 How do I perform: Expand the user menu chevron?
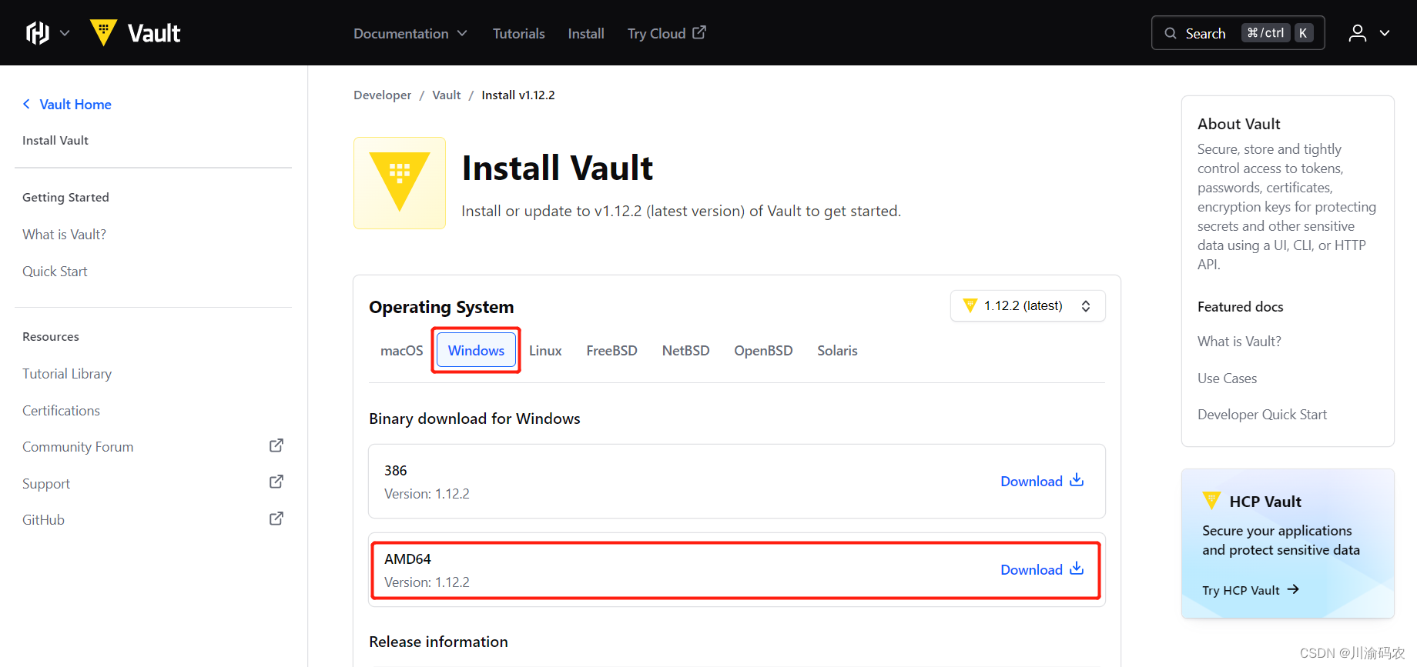(1385, 33)
